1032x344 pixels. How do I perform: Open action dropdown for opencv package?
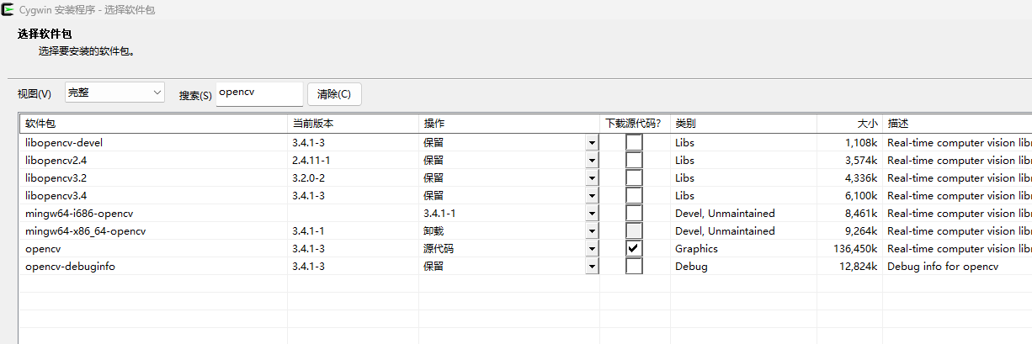pos(593,249)
